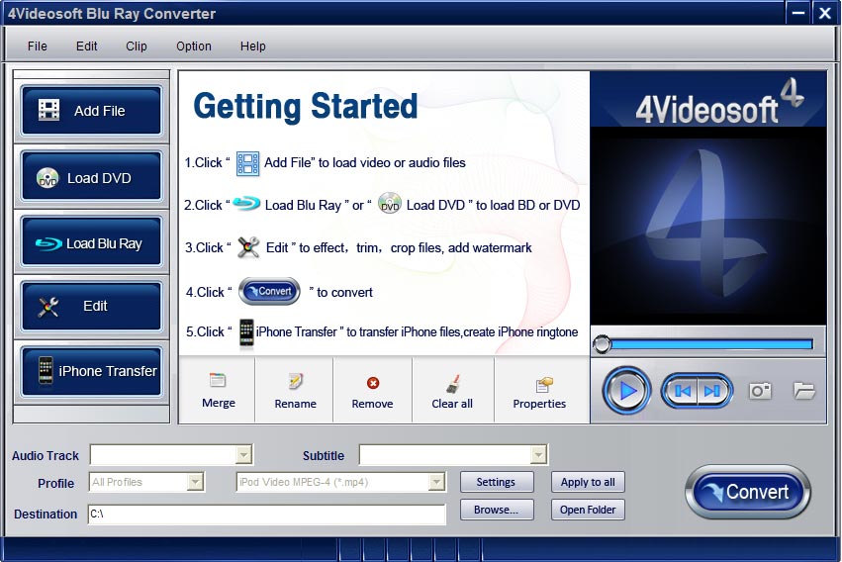This screenshot has width=842, height=562.
Task: Click the Edit tools icon in step 3
Action: (x=248, y=247)
